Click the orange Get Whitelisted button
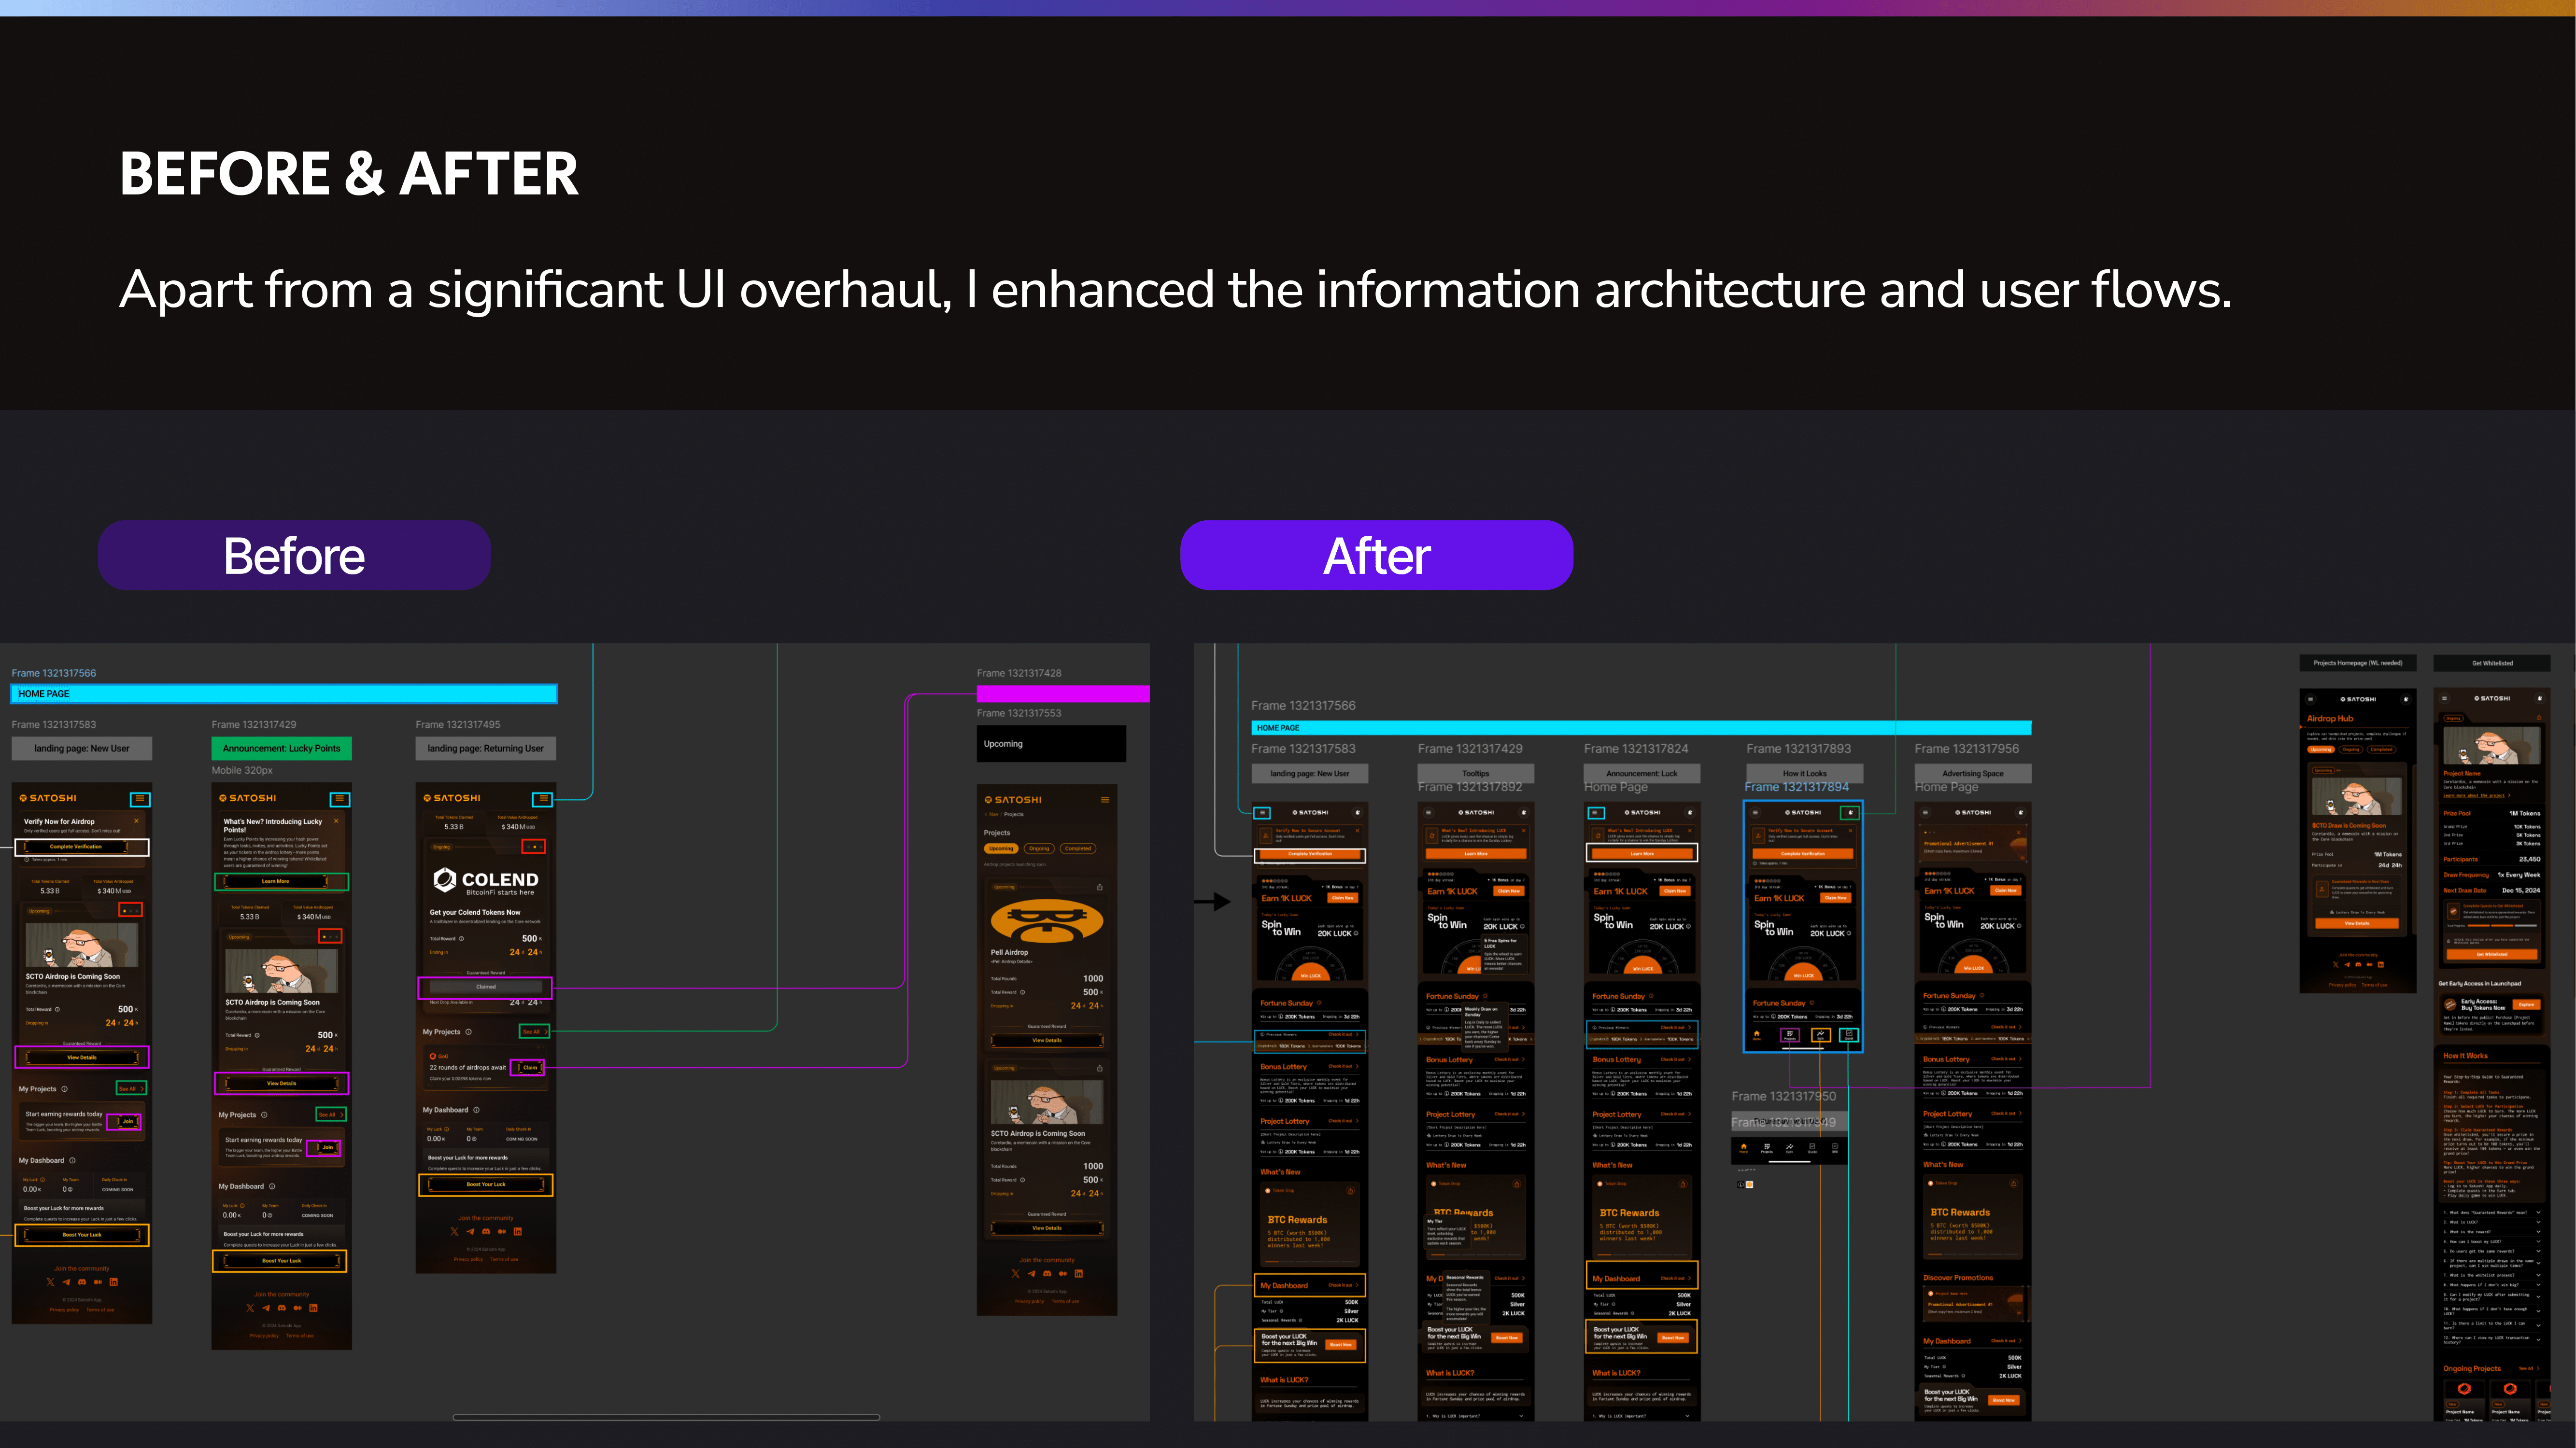This screenshot has width=2576, height=1448. tap(2492, 954)
